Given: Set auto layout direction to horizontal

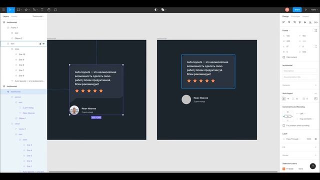Looking at the screenshot, I should 288,99.
